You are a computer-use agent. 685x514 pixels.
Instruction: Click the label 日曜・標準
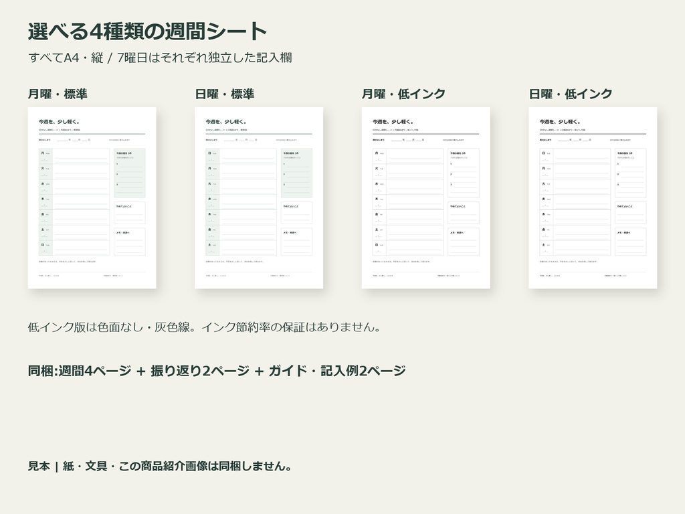tap(225, 94)
